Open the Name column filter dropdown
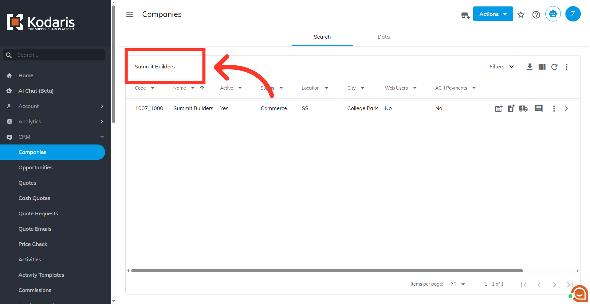Viewport: 590px width, 304px height. [x=193, y=88]
